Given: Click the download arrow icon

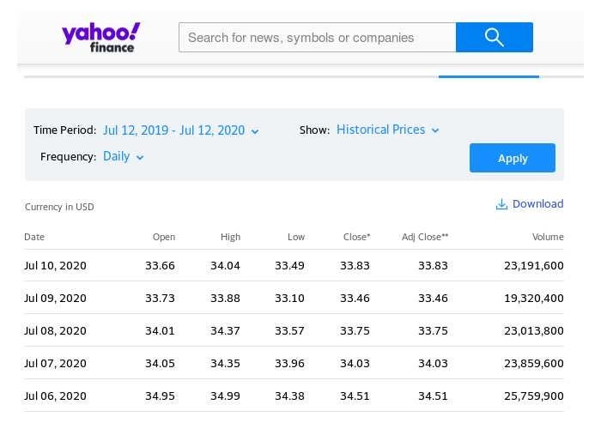Looking at the screenshot, I should pyautogui.click(x=501, y=204).
